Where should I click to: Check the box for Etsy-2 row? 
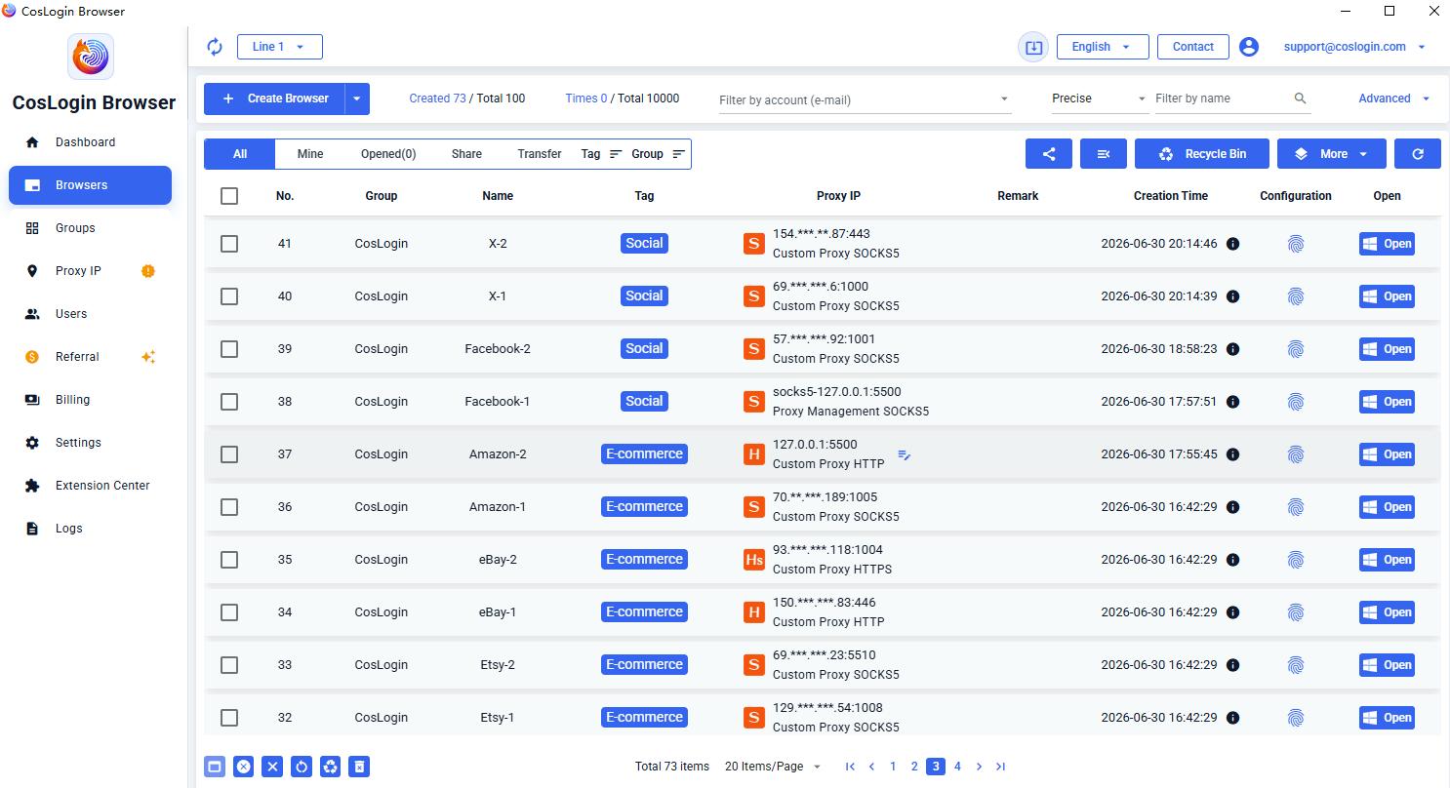(x=229, y=665)
